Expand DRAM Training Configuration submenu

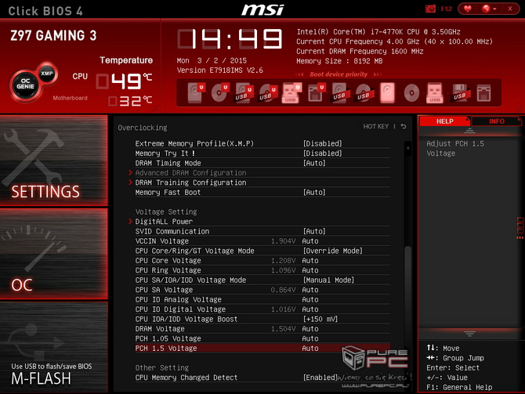190,183
